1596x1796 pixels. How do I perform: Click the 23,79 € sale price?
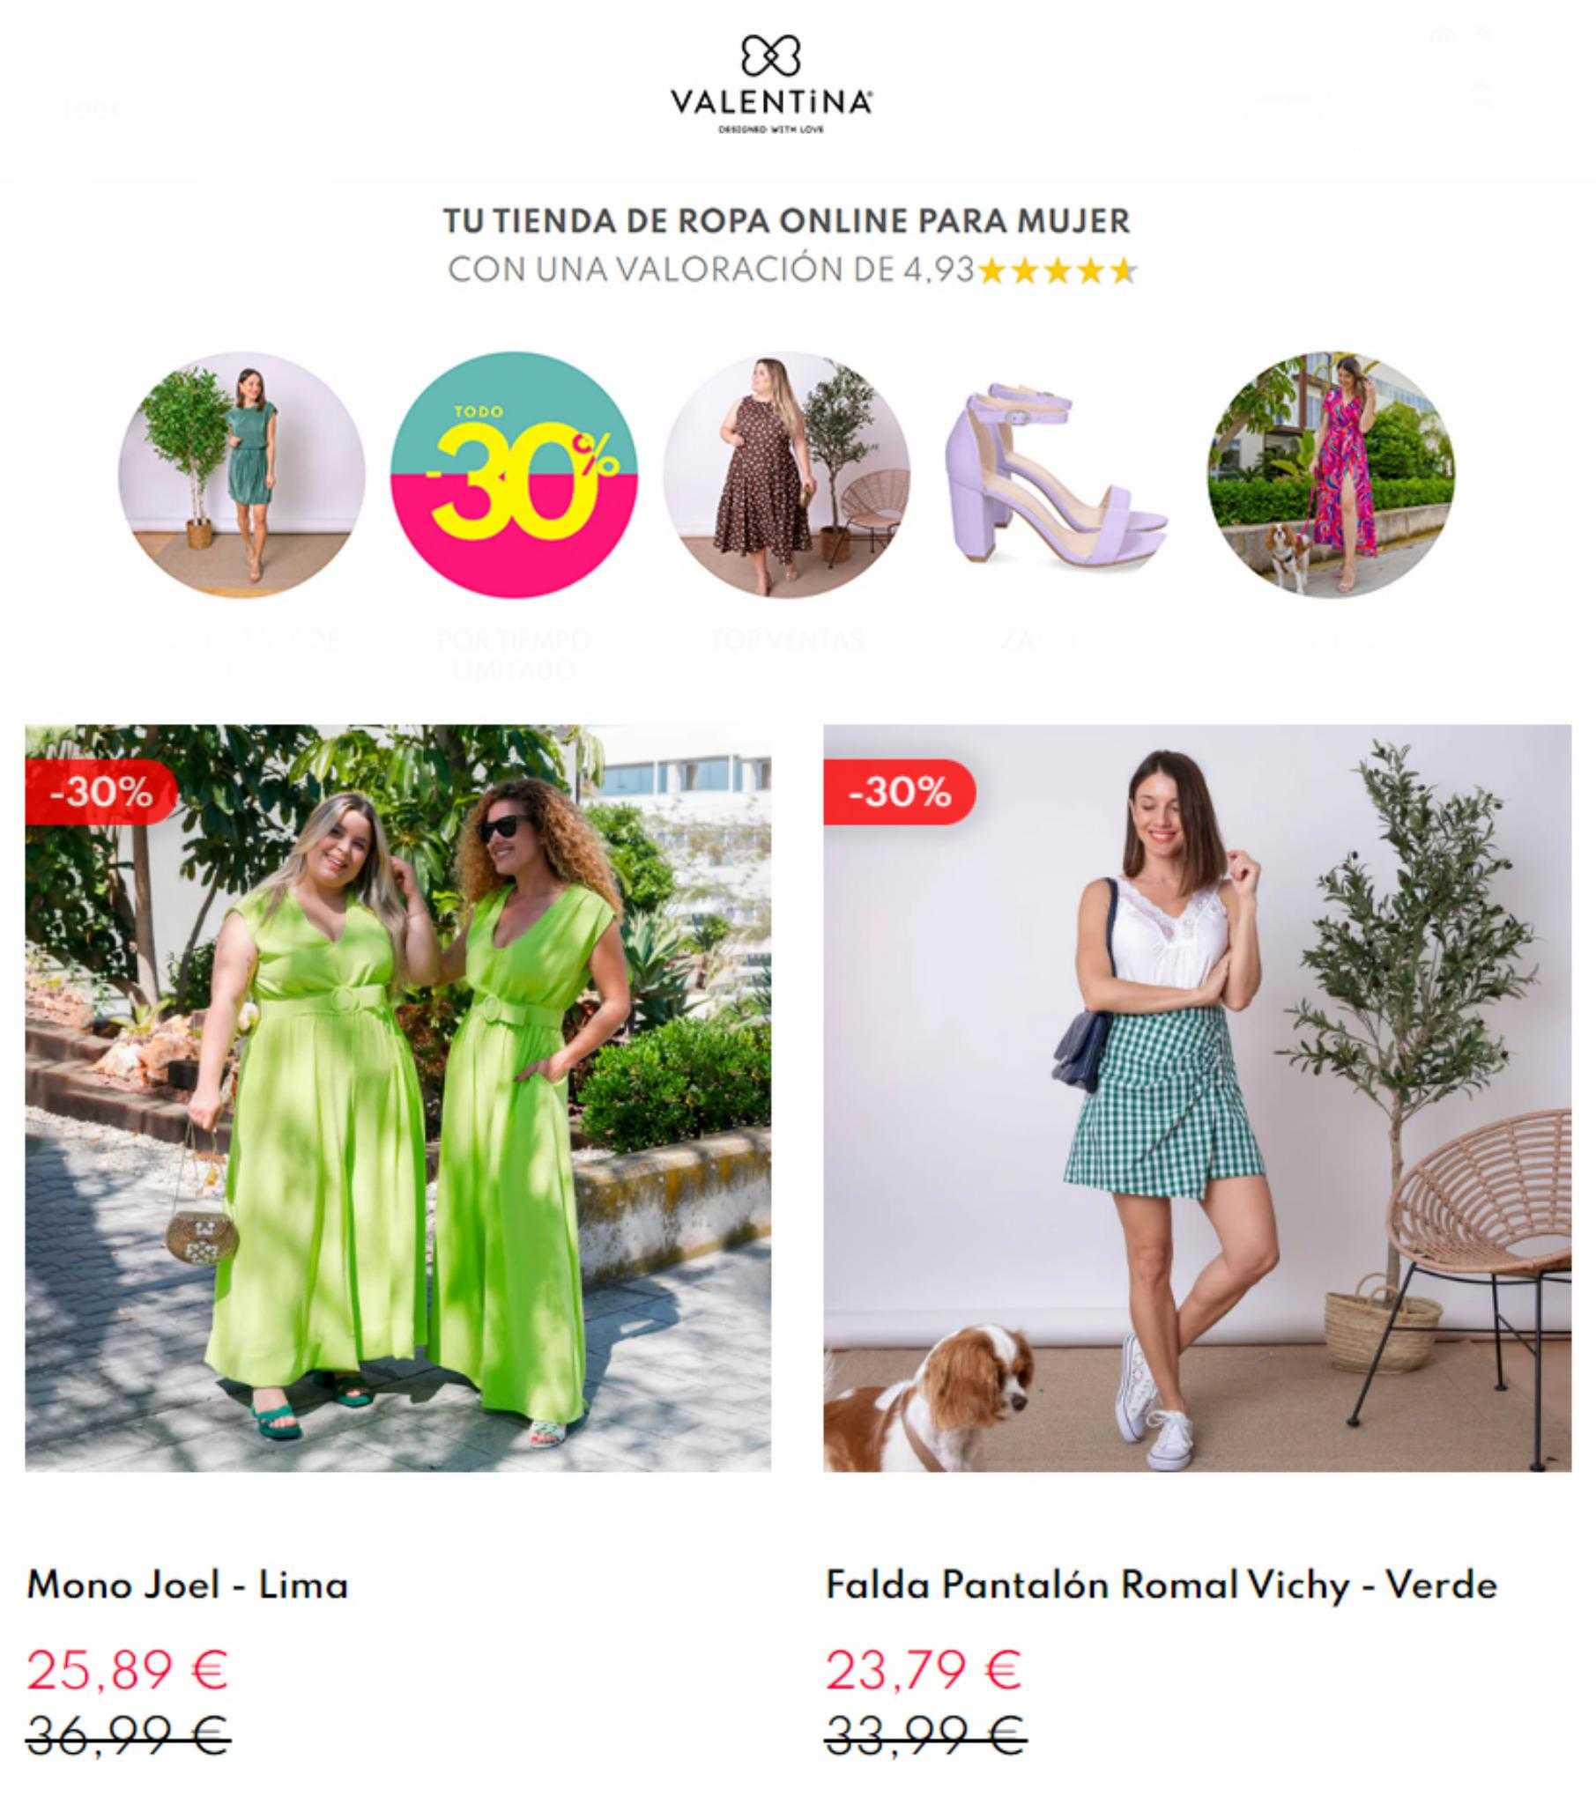(924, 1669)
